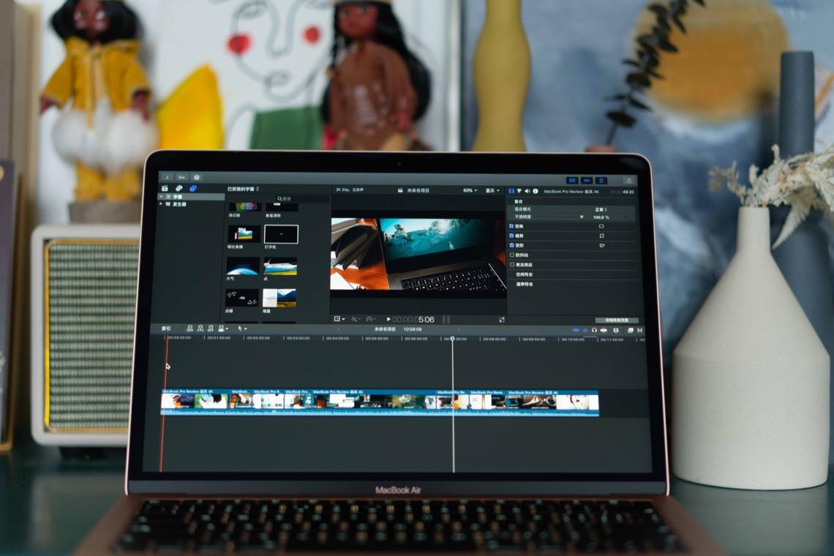
Task: Switch to the Audio inspector speaker icon
Action: (x=527, y=191)
